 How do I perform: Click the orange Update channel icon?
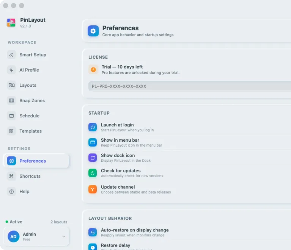[x=93, y=189]
